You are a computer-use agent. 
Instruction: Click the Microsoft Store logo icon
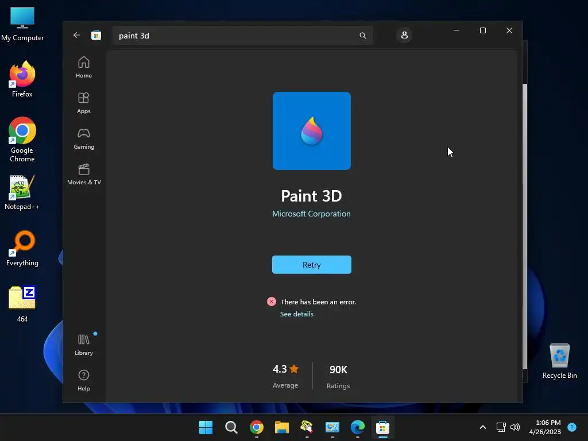tap(96, 35)
